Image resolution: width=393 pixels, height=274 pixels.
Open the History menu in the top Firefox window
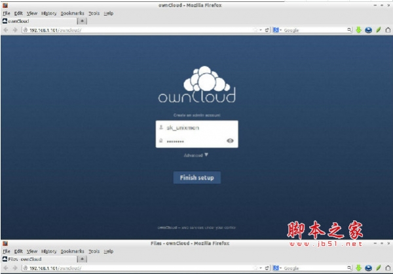pos(49,13)
